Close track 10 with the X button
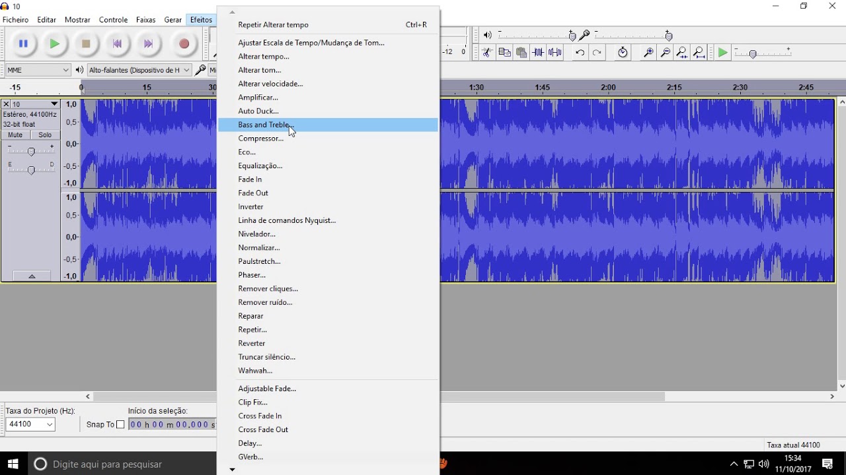This screenshot has height=475, width=846. point(6,104)
